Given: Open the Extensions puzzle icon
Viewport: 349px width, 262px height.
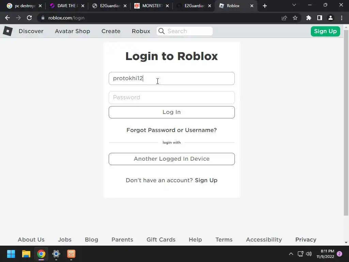Looking at the screenshot, I should pyautogui.click(x=309, y=18).
